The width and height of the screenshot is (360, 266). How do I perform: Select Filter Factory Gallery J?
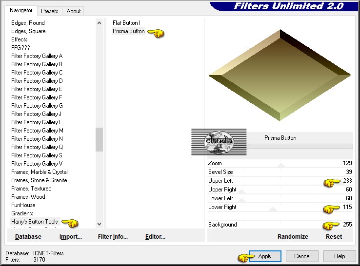pos(36,114)
